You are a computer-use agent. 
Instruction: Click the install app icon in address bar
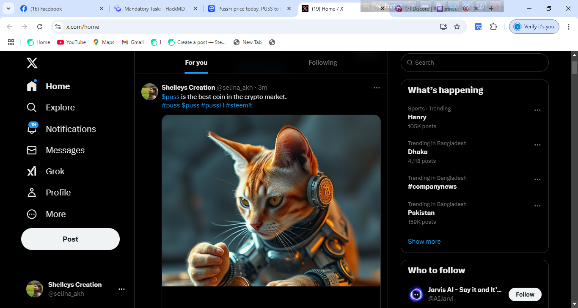(443, 27)
